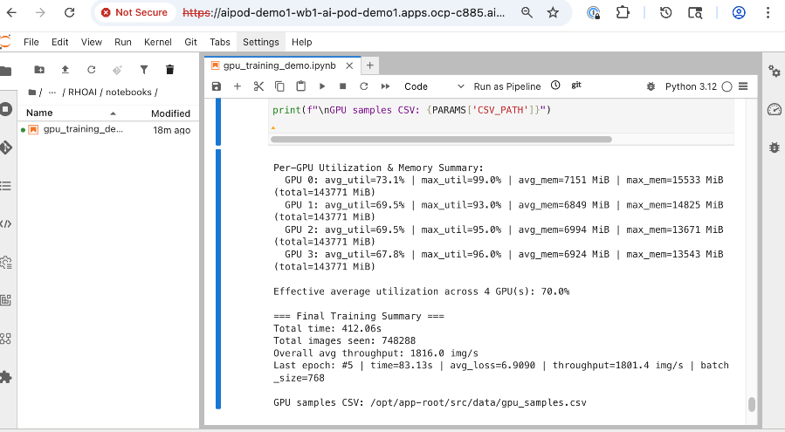
Task: Click the clock icon in notebook toolbar
Action: click(555, 86)
